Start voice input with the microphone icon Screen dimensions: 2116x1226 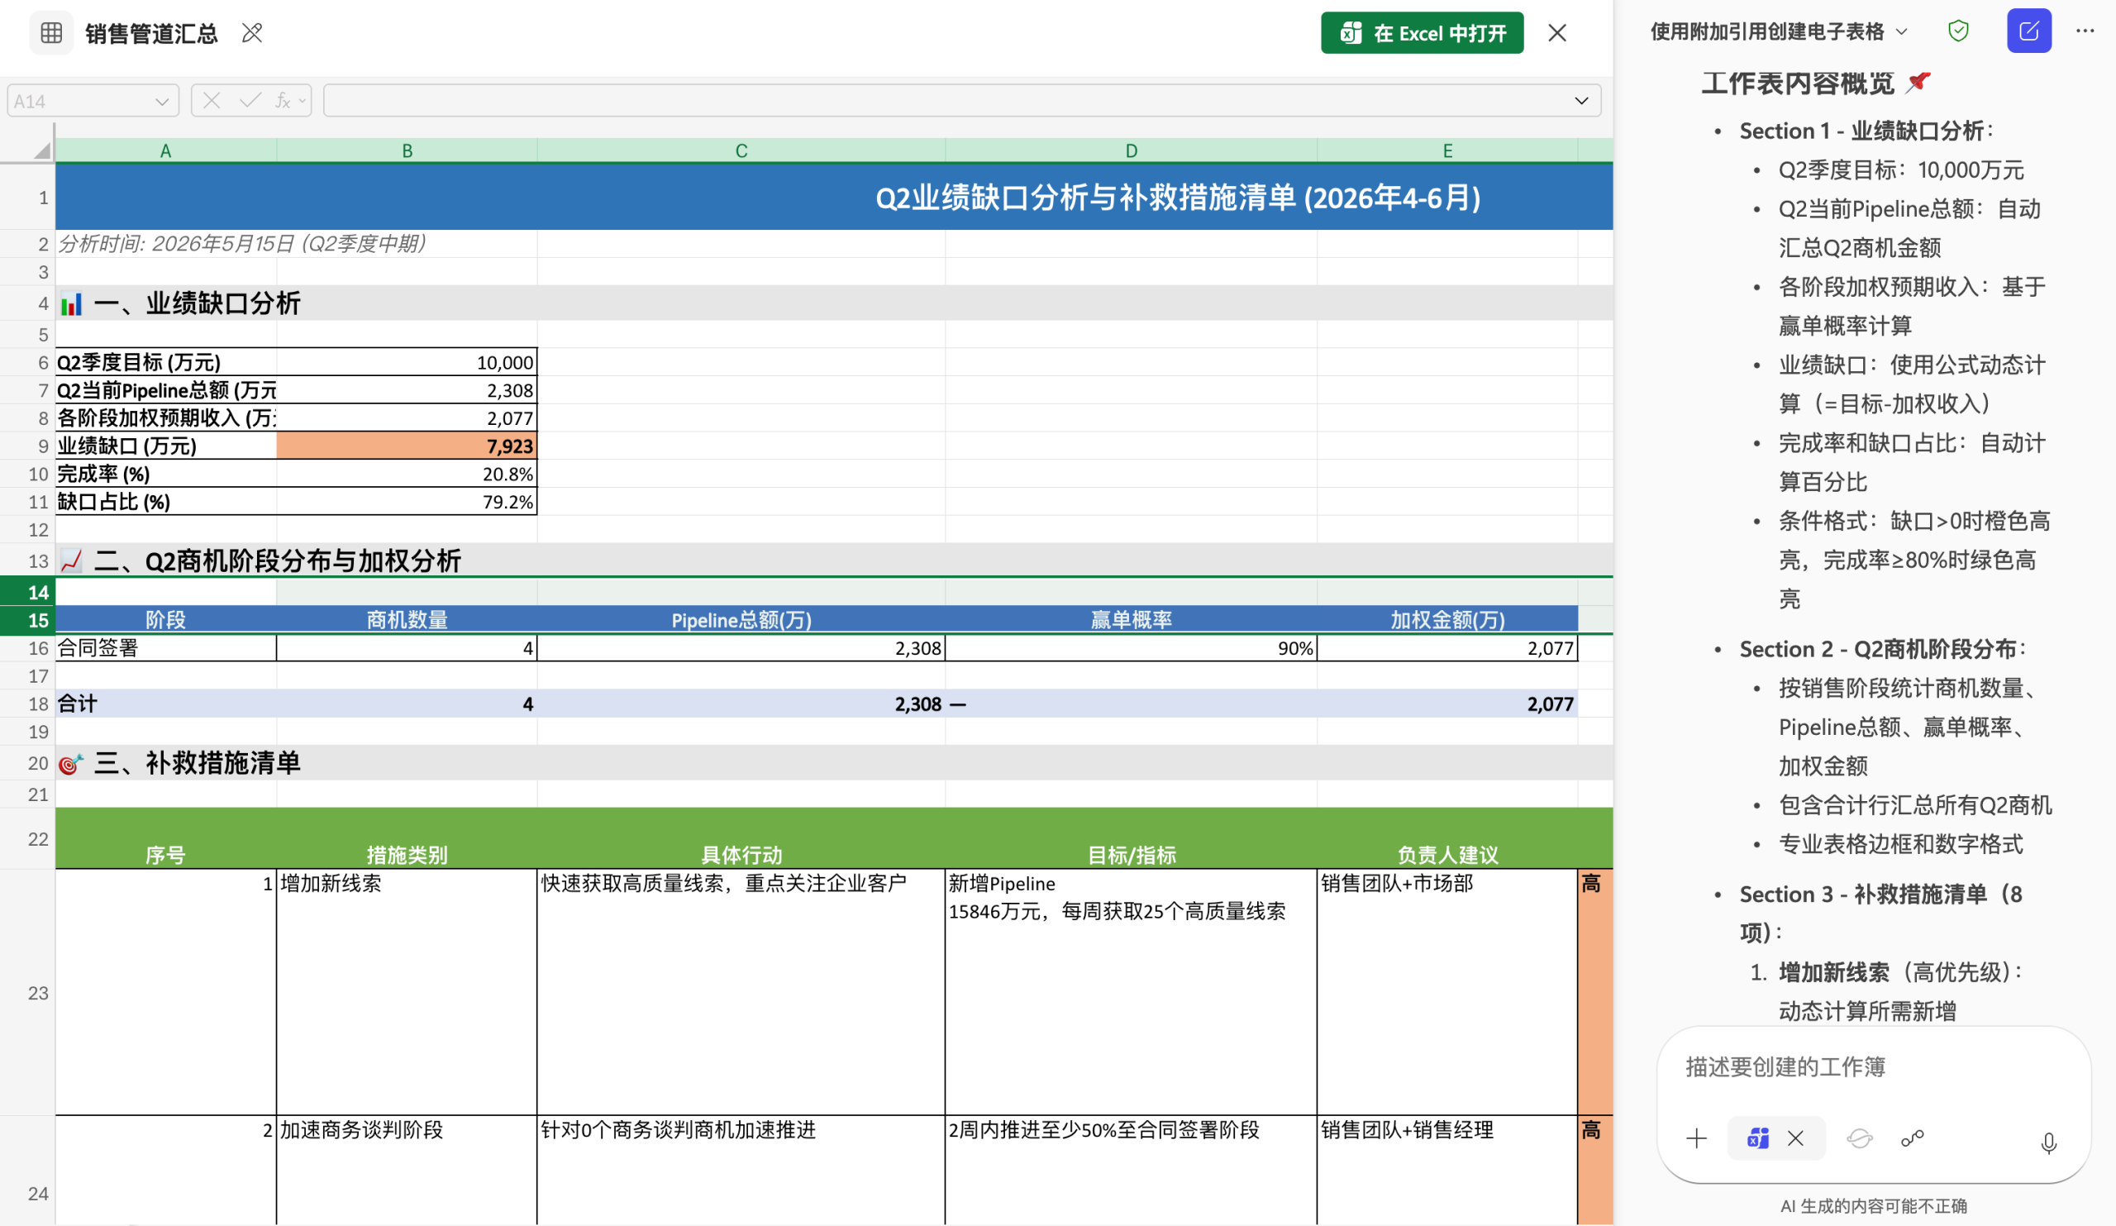point(2048,1143)
